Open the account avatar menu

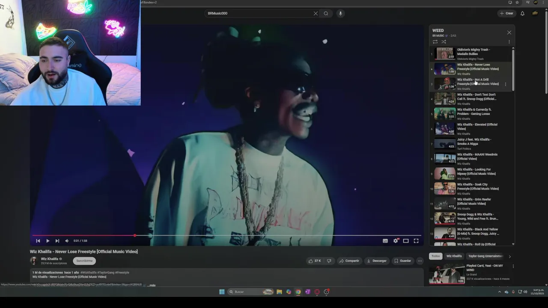click(x=535, y=13)
